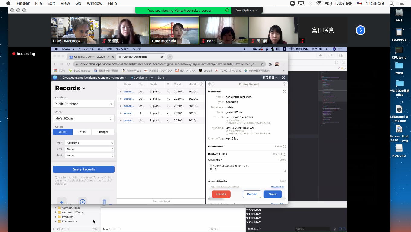Select the Fetch mode
Image resolution: width=411 pixels, height=232 pixels.
pyautogui.click(x=82, y=132)
